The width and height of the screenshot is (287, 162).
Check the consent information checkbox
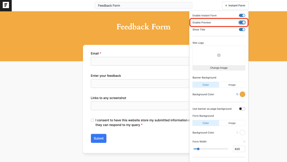pyautogui.click(x=92, y=120)
